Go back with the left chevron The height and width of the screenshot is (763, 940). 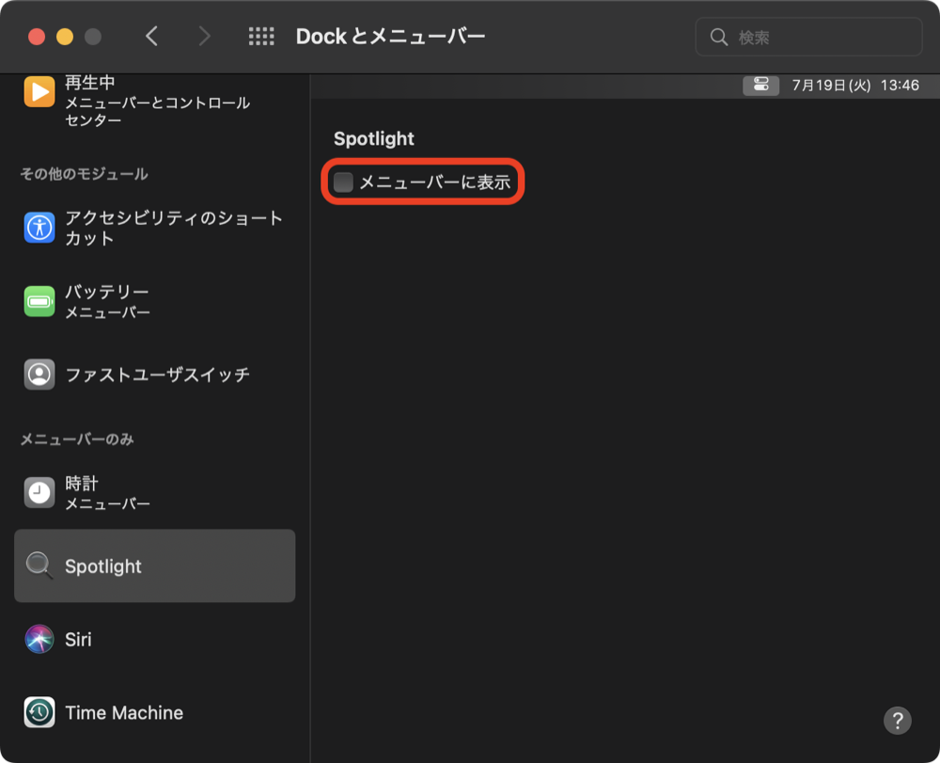coord(151,37)
